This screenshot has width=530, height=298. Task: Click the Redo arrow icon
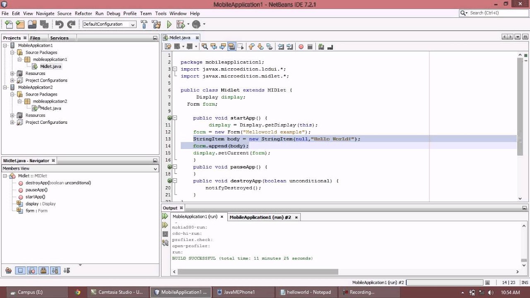[x=71, y=24]
